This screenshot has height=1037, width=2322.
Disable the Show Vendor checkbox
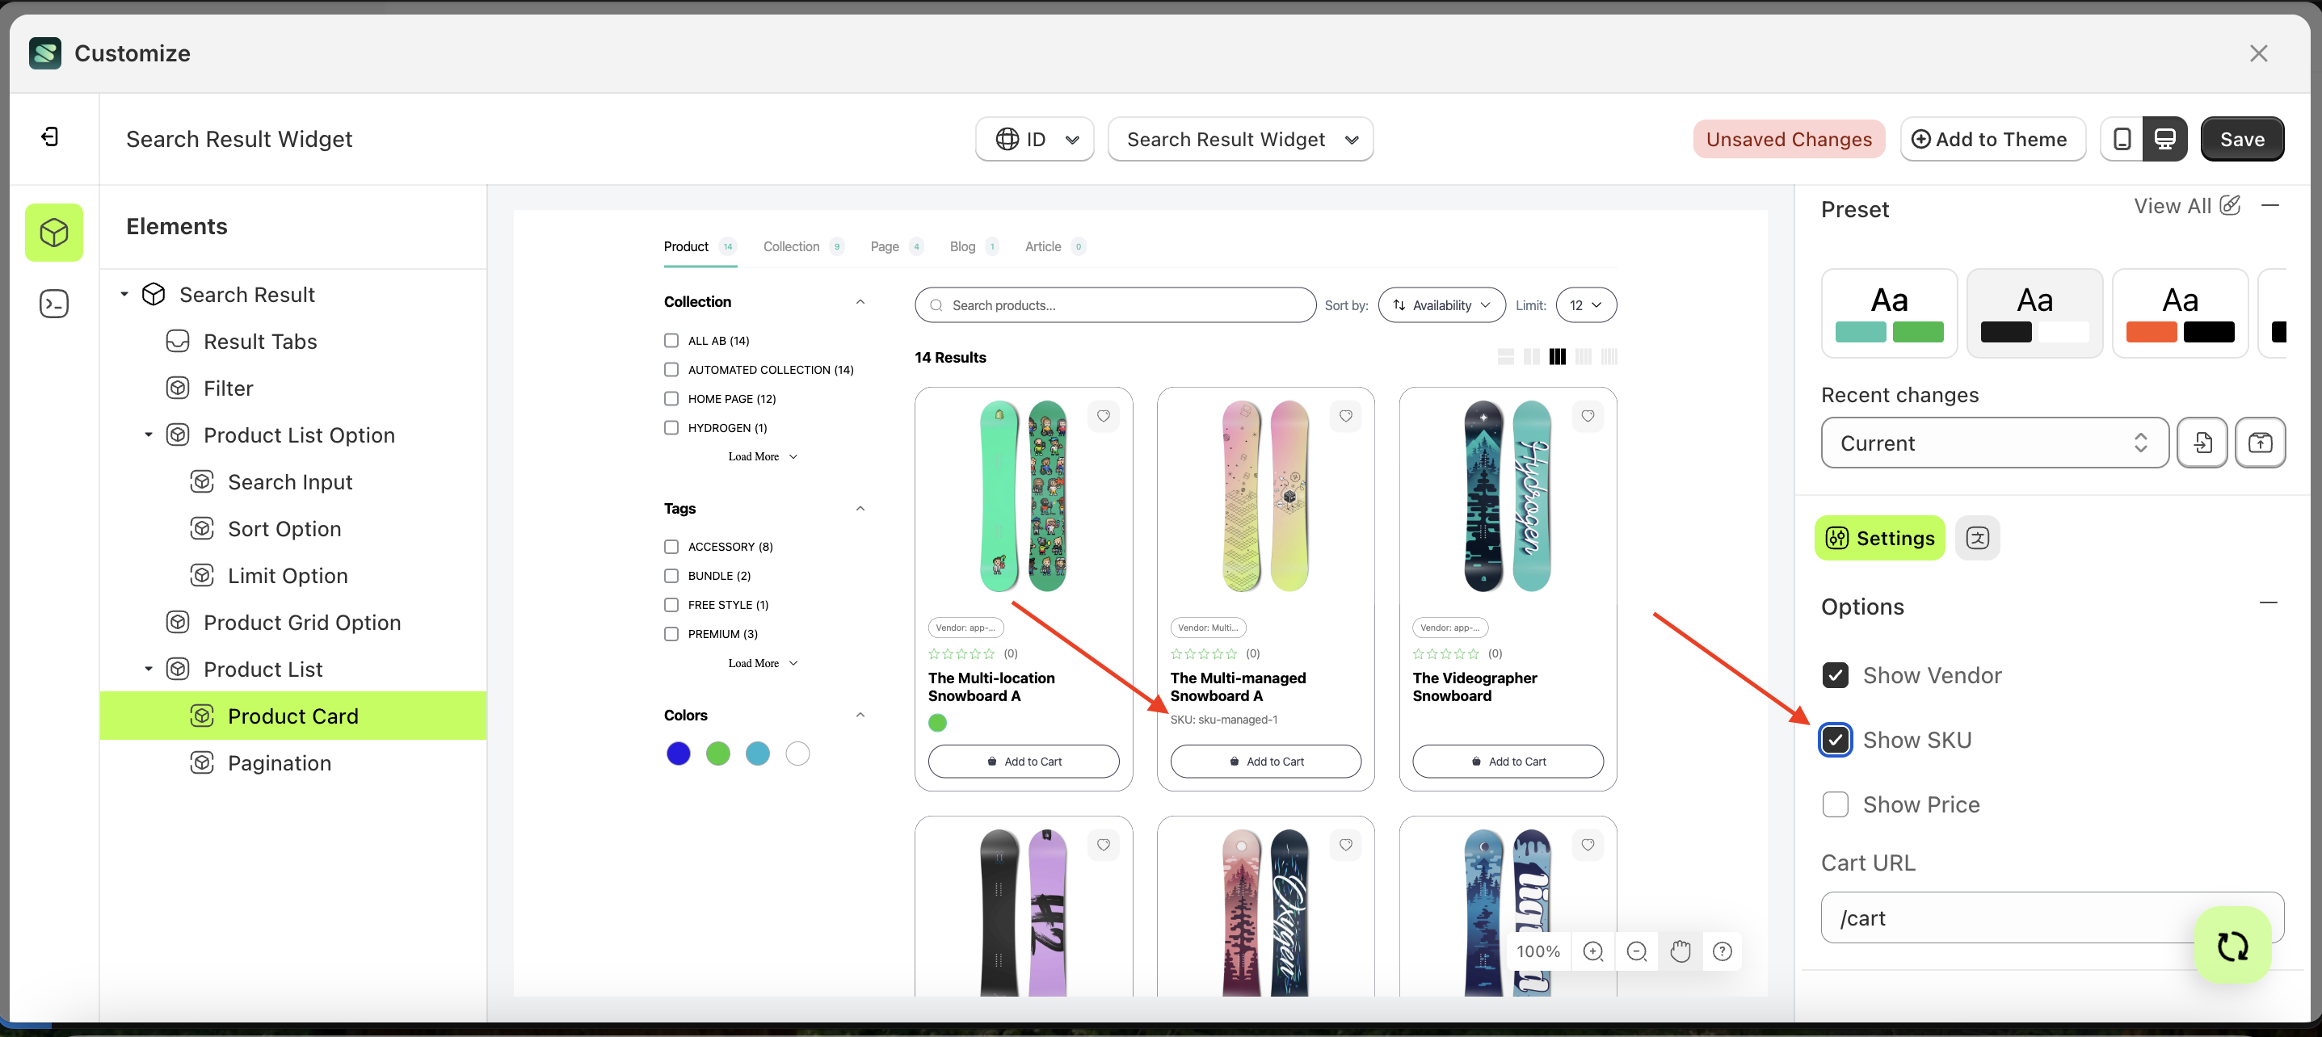[1836, 675]
